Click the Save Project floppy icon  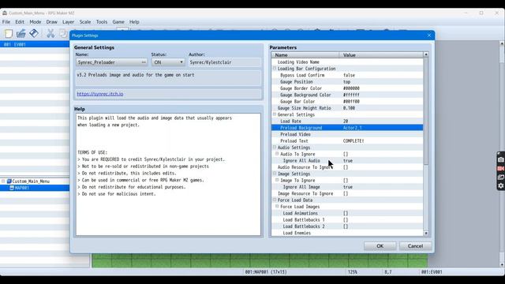[33, 33]
